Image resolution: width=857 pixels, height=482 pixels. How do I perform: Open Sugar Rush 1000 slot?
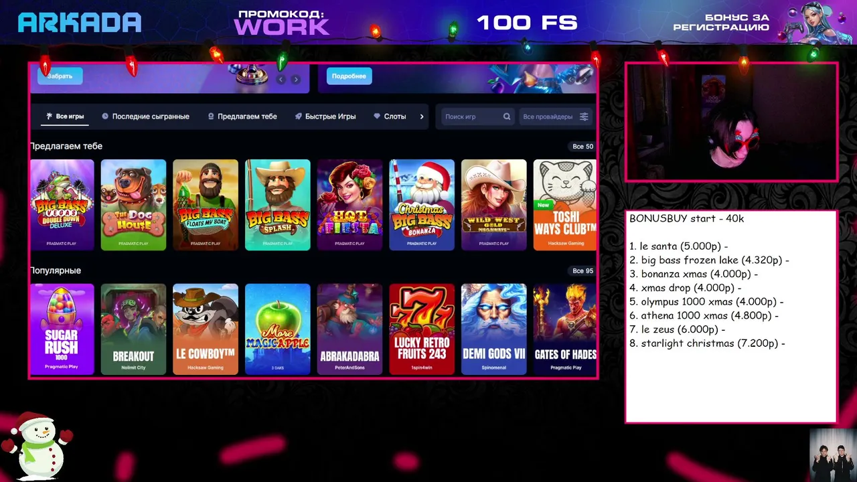pyautogui.click(x=62, y=329)
